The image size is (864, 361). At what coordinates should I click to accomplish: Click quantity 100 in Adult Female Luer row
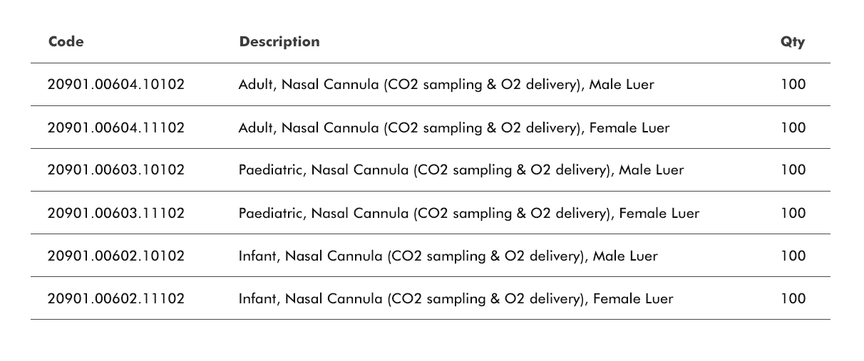(793, 128)
